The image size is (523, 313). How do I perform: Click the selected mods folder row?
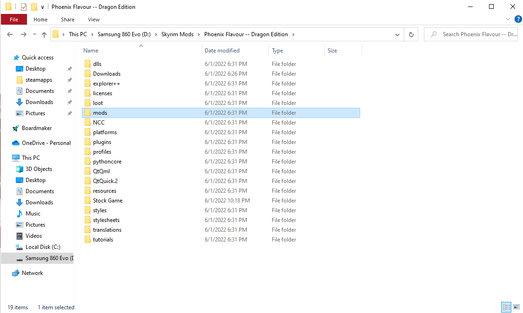point(221,113)
